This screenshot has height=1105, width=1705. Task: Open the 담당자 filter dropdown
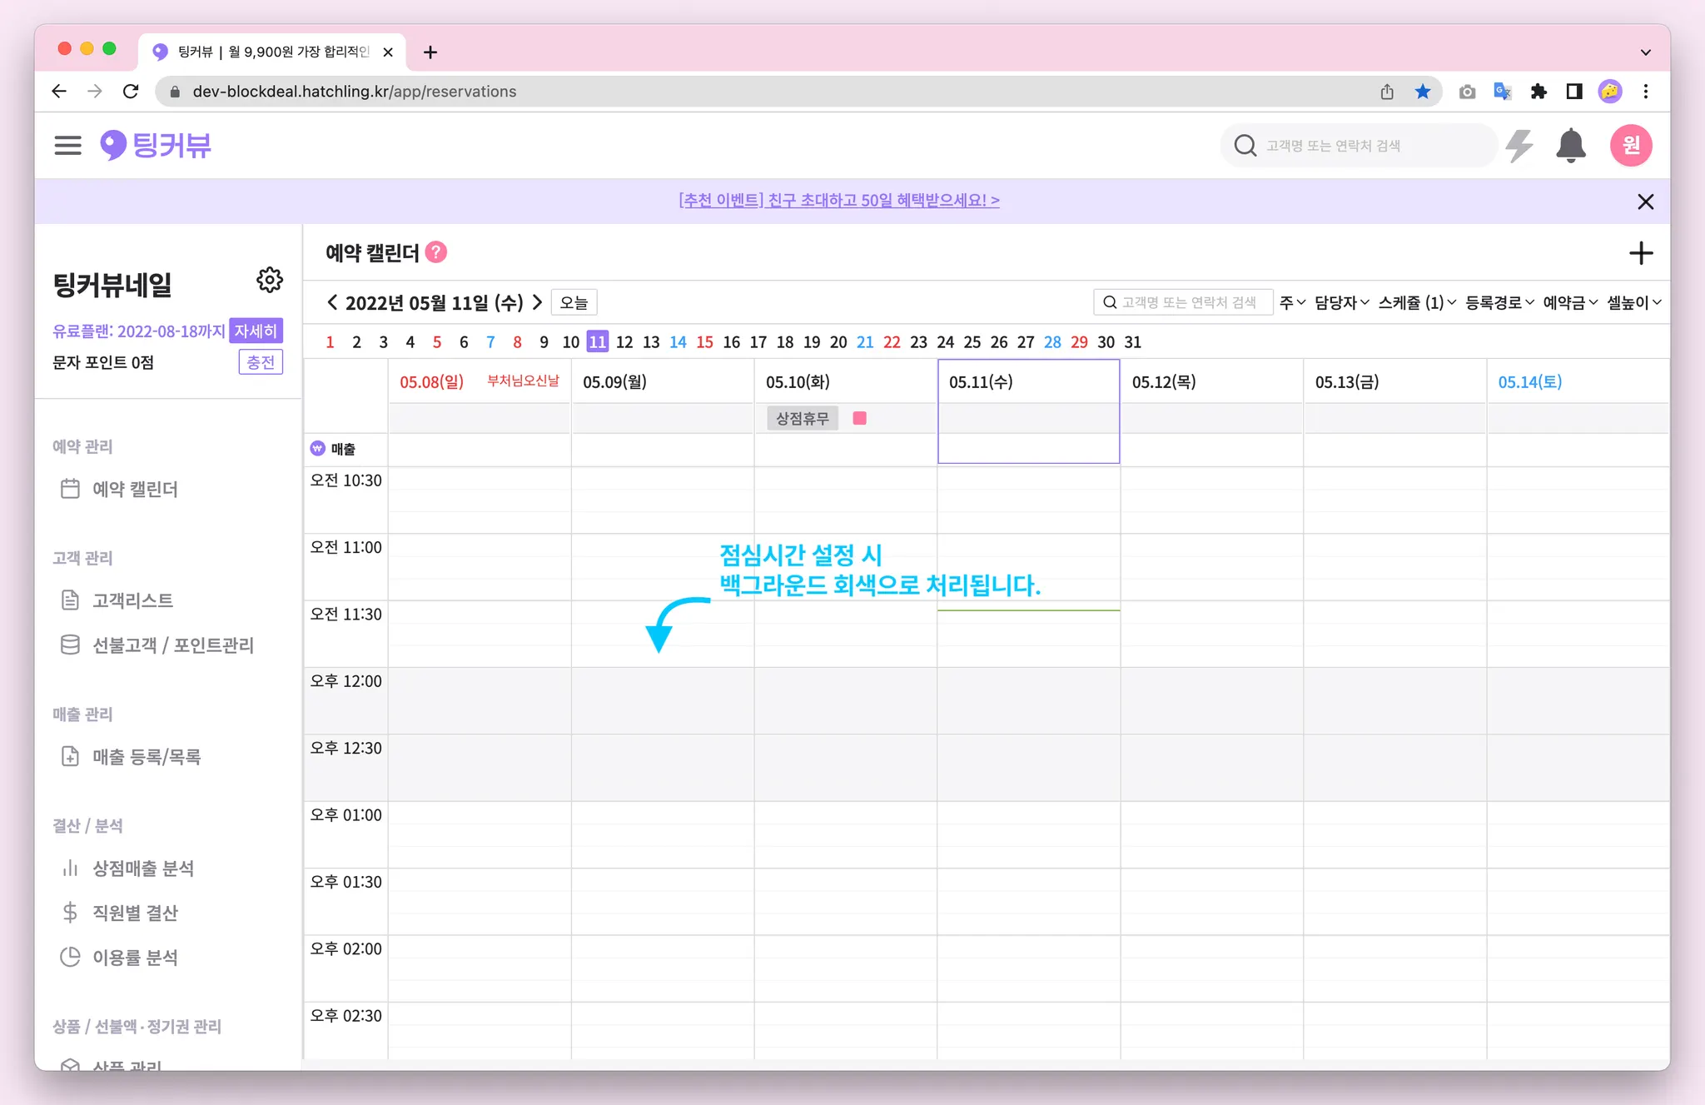(1341, 302)
